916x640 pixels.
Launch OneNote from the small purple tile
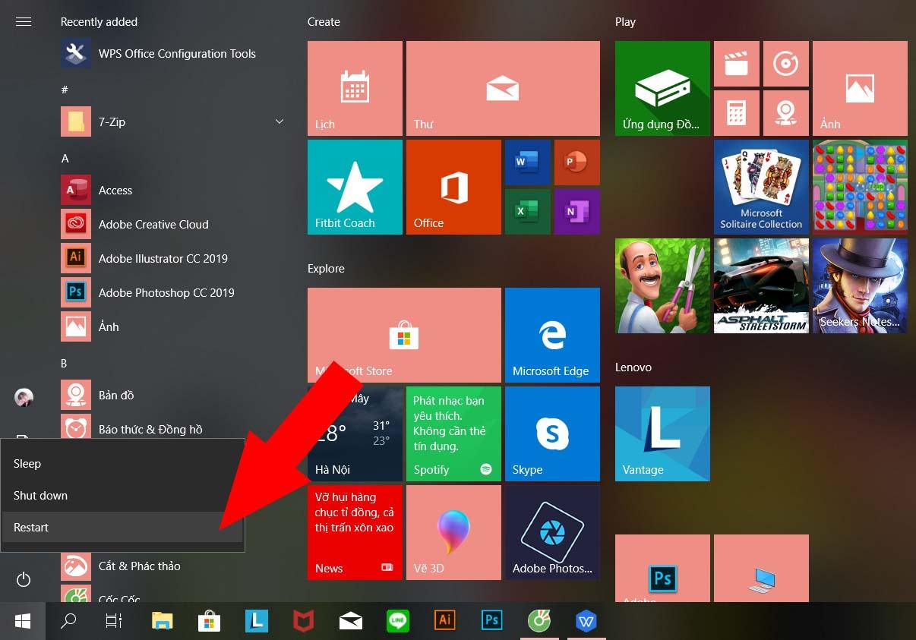(576, 211)
